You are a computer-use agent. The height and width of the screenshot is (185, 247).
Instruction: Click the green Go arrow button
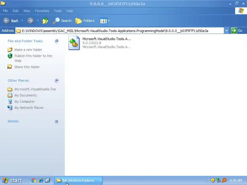tap(234, 31)
